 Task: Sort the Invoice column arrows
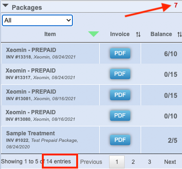pos(138,34)
